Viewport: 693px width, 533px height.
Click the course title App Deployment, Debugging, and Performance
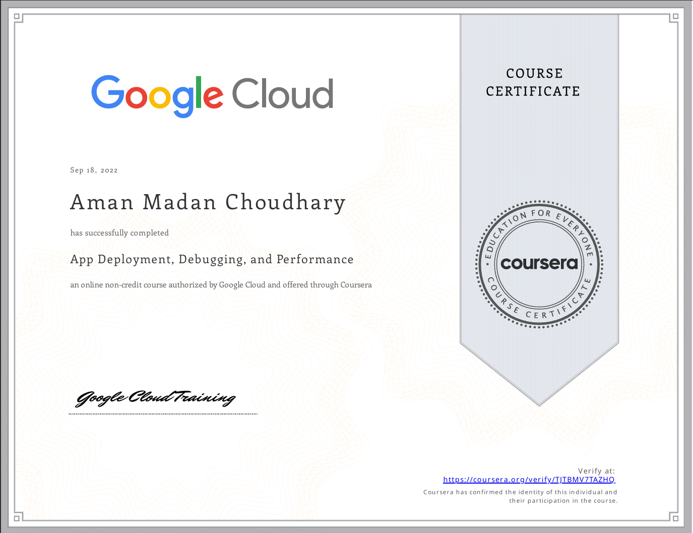tap(212, 259)
